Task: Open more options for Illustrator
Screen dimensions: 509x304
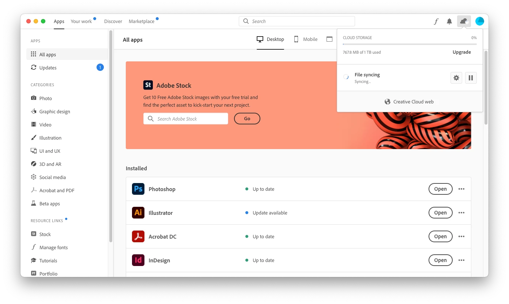Action: tap(461, 213)
